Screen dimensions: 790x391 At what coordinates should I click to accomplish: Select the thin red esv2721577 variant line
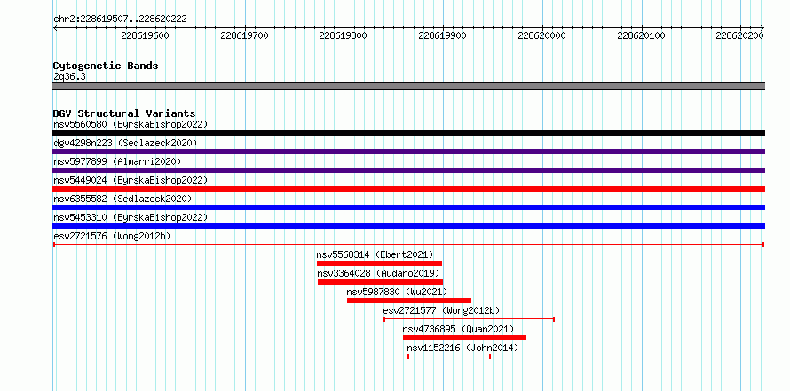point(469,319)
